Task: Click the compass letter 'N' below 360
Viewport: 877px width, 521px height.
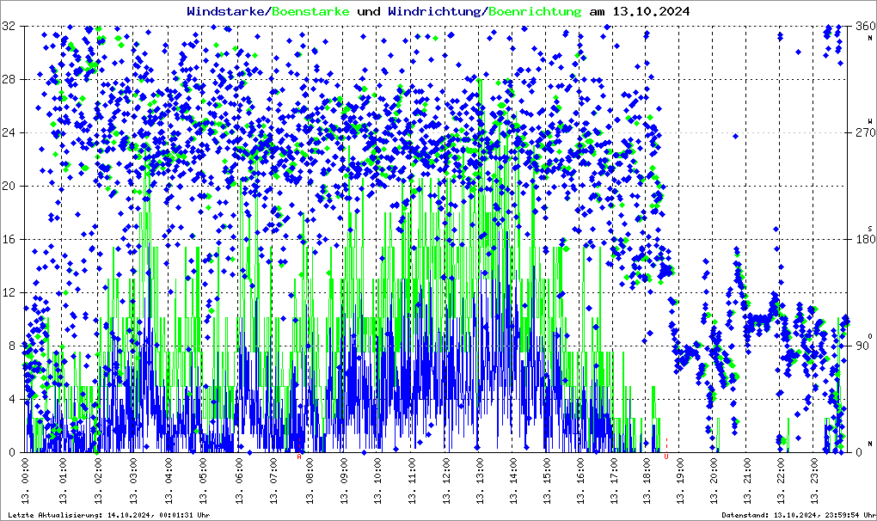Action: click(870, 38)
